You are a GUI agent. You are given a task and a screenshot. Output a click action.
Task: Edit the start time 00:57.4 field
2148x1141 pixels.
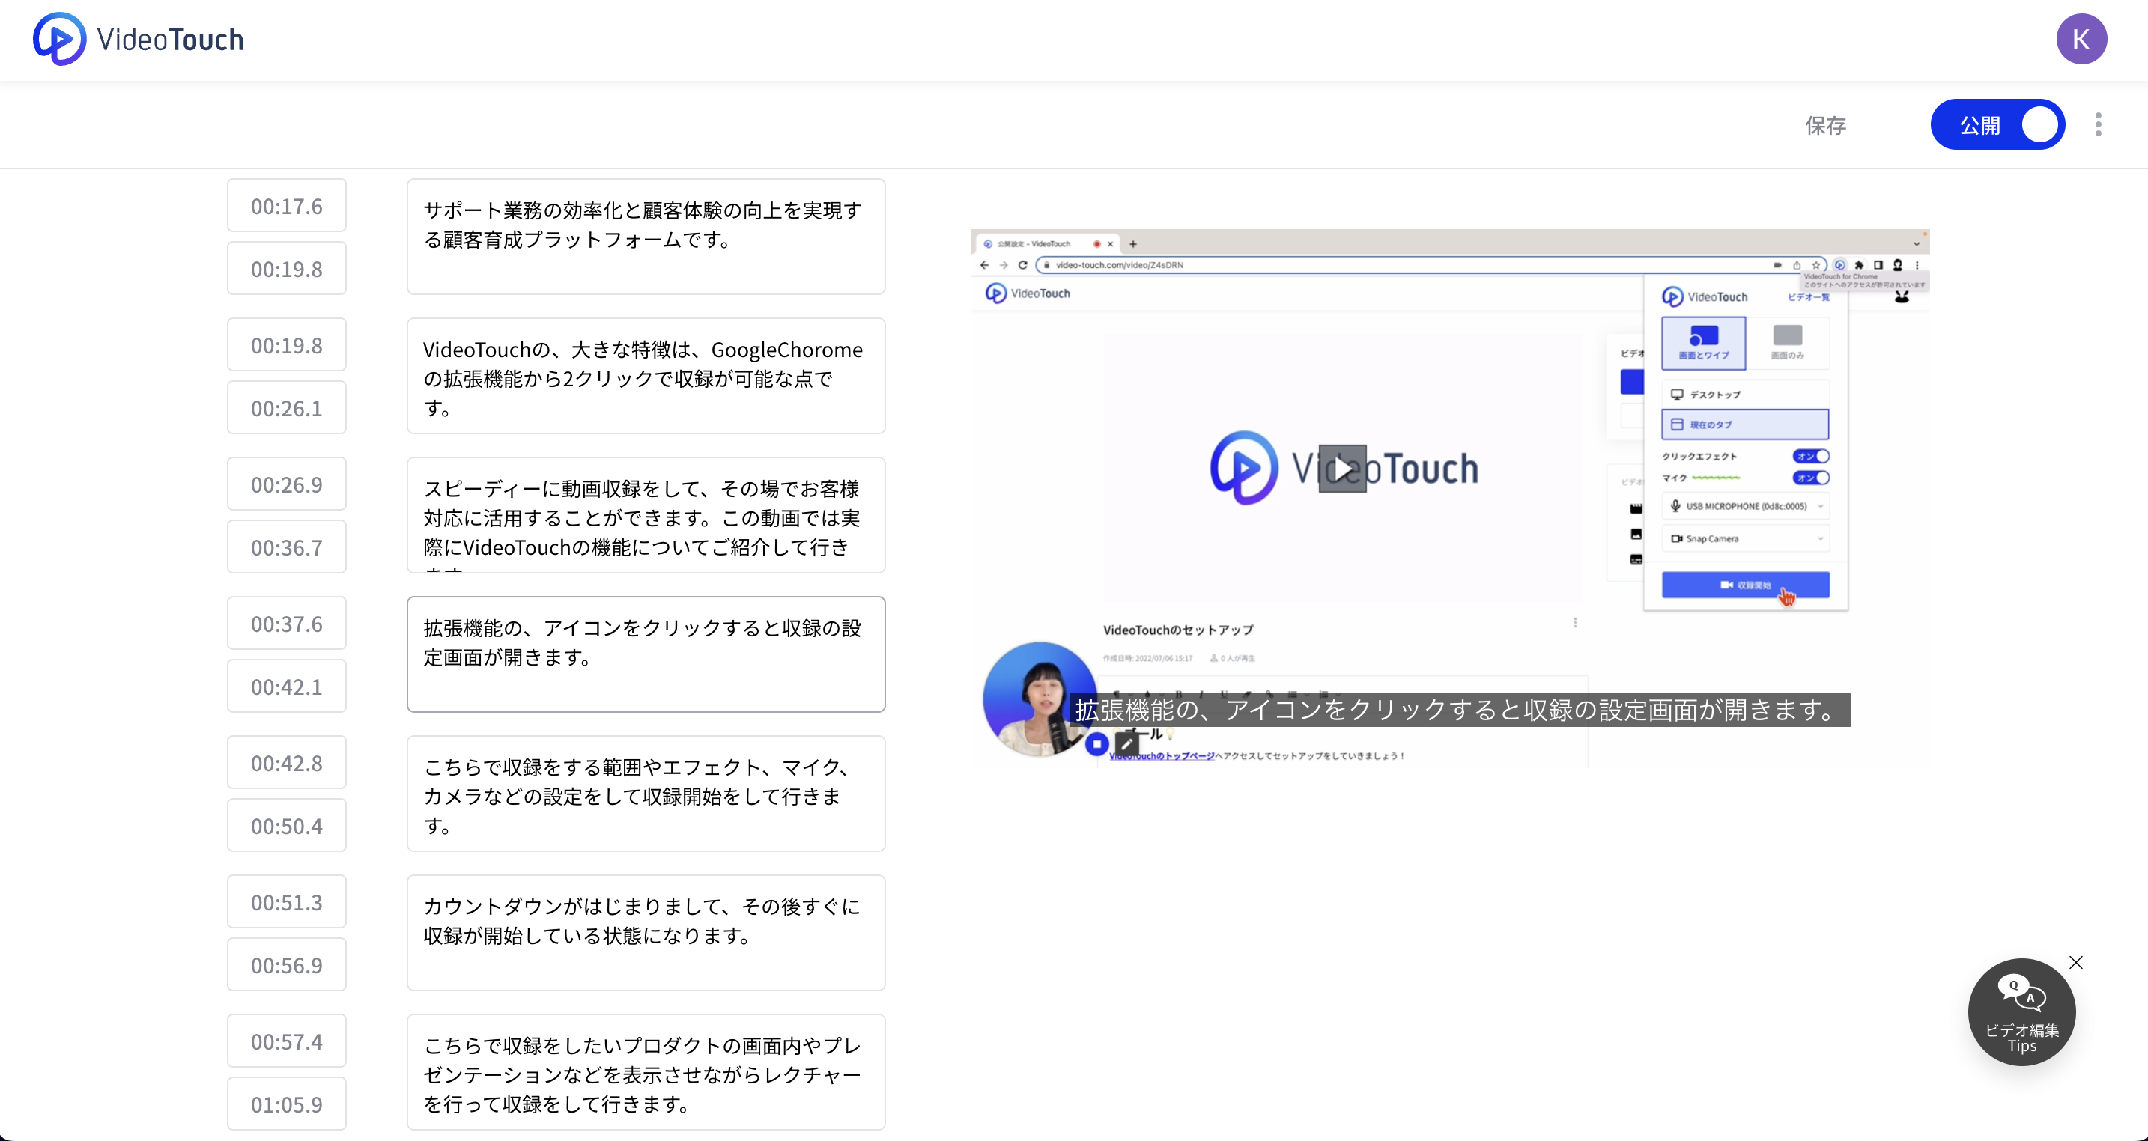pyautogui.click(x=287, y=1041)
